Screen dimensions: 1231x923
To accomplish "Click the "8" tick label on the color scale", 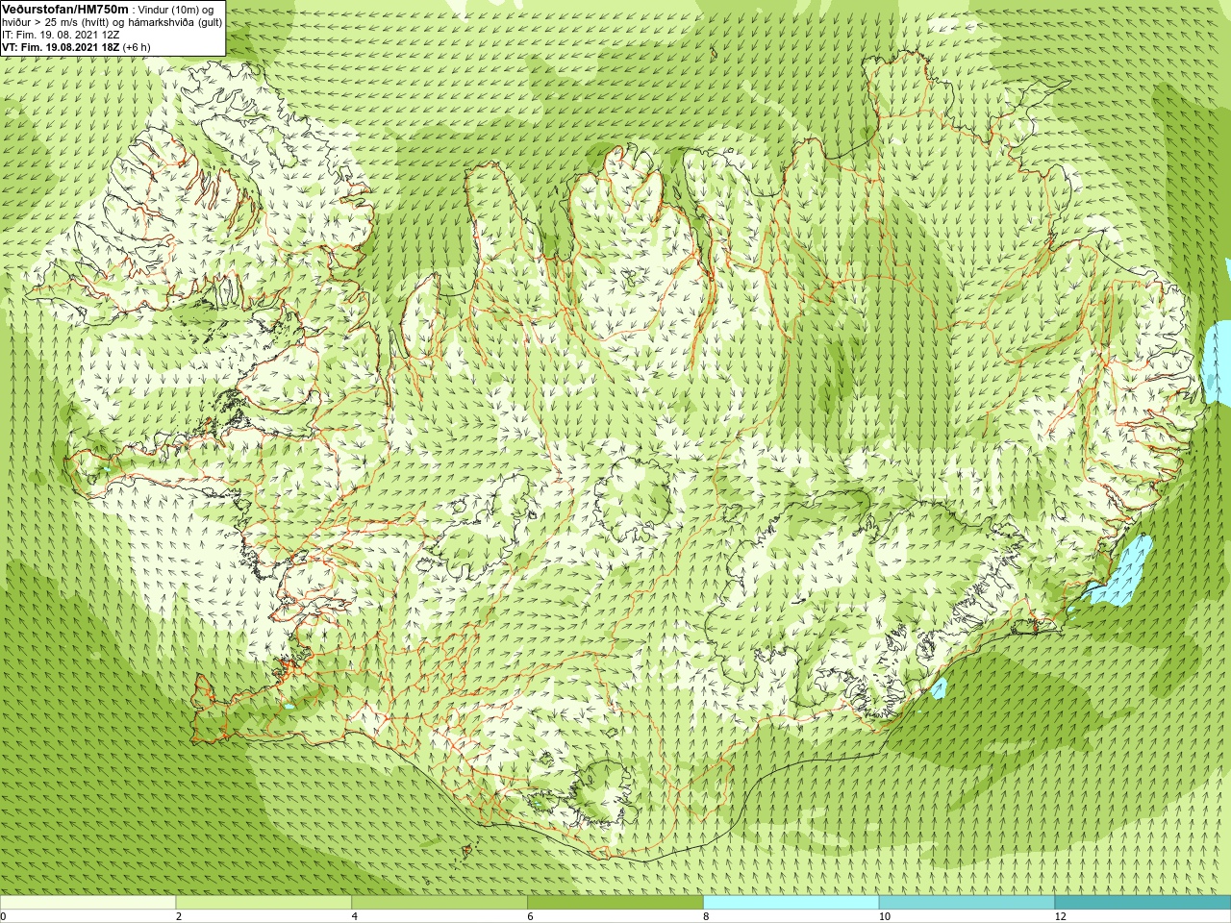I will pyautogui.click(x=706, y=917).
